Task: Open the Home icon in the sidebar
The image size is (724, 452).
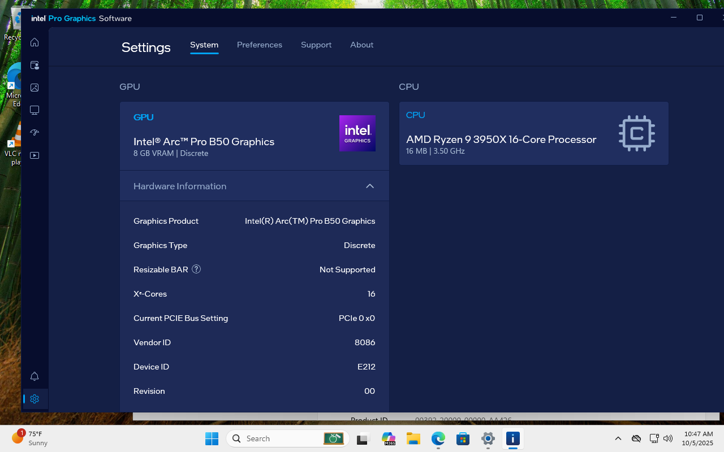Action: [x=35, y=42]
